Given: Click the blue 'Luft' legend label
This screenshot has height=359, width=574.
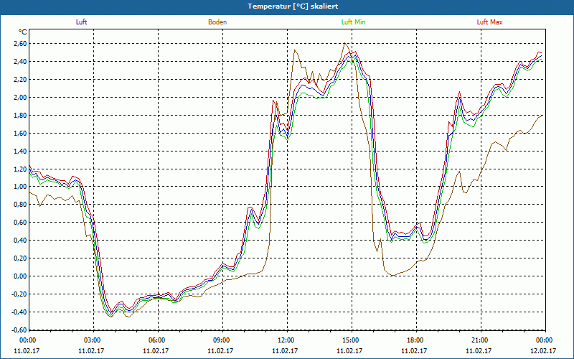Looking at the screenshot, I should click(81, 22).
